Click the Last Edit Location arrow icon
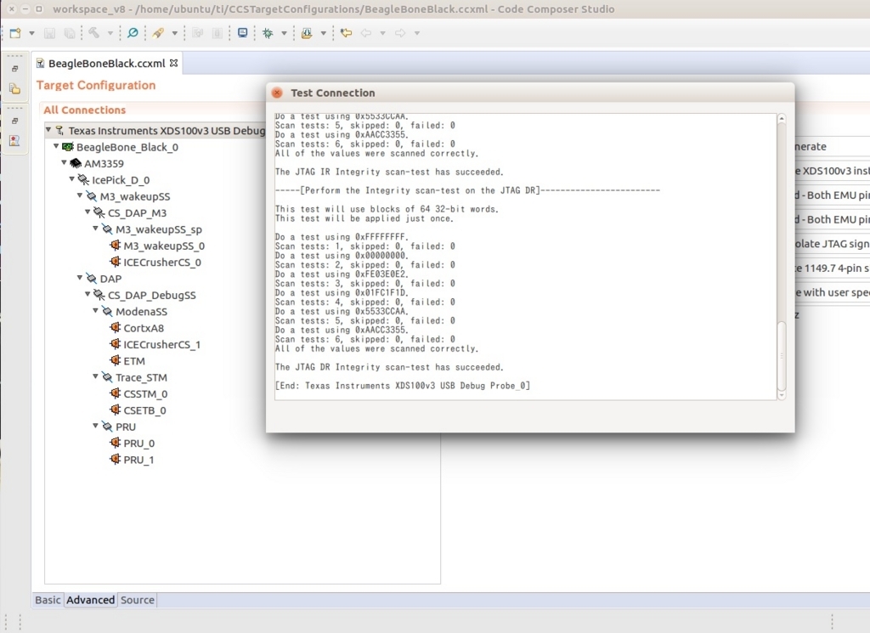The image size is (870, 633). (347, 33)
